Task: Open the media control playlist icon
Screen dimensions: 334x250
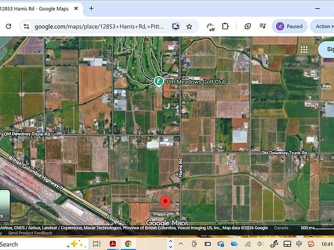Action: [263, 26]
